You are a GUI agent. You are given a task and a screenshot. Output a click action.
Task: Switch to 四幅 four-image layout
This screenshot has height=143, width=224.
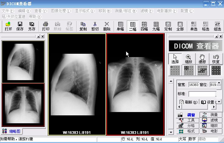[x=144, y=26]
